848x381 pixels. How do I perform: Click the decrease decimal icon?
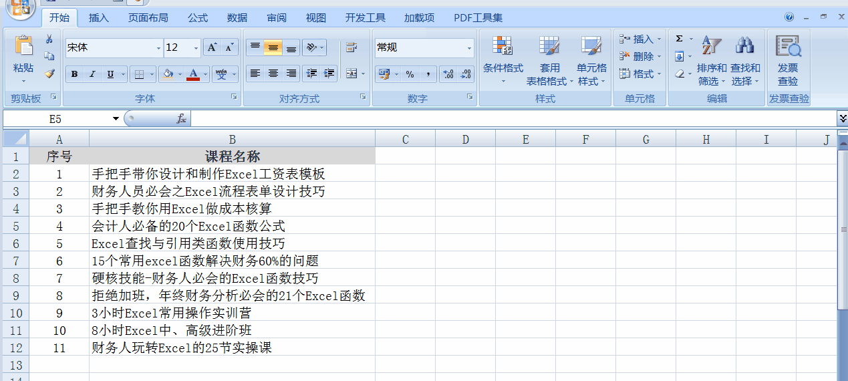pyautogui.click(x=466, y=74)
